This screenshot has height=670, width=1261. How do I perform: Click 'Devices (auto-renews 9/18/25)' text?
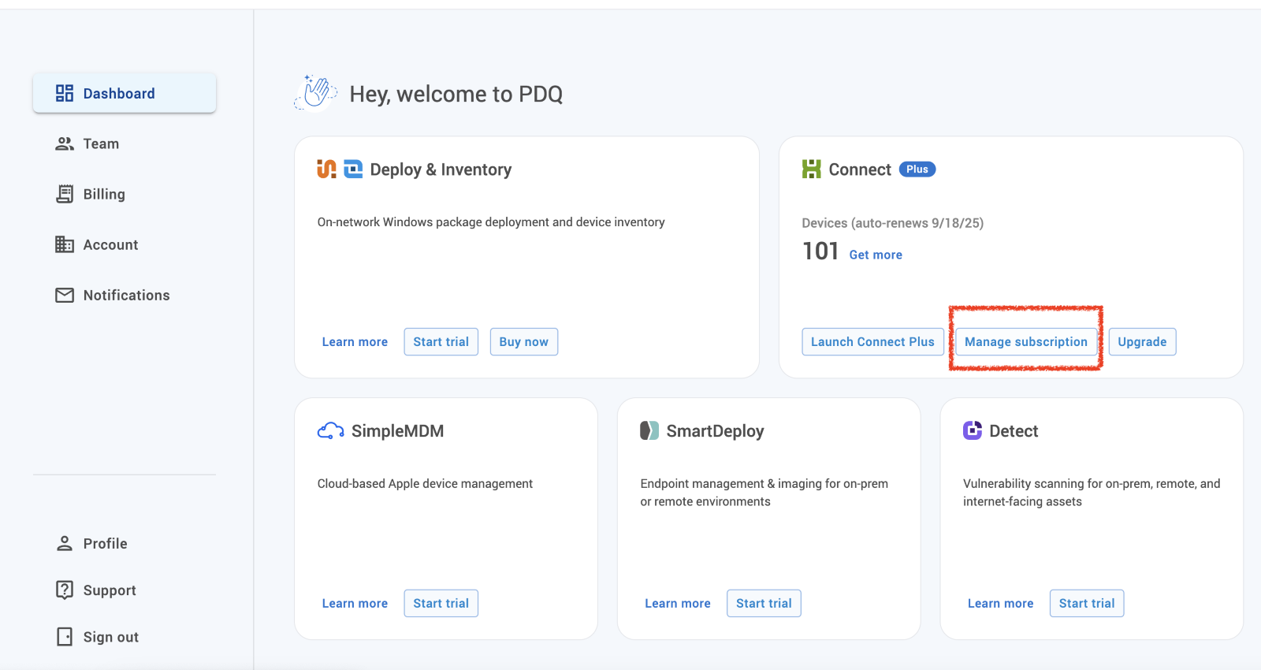coord(892,223)
